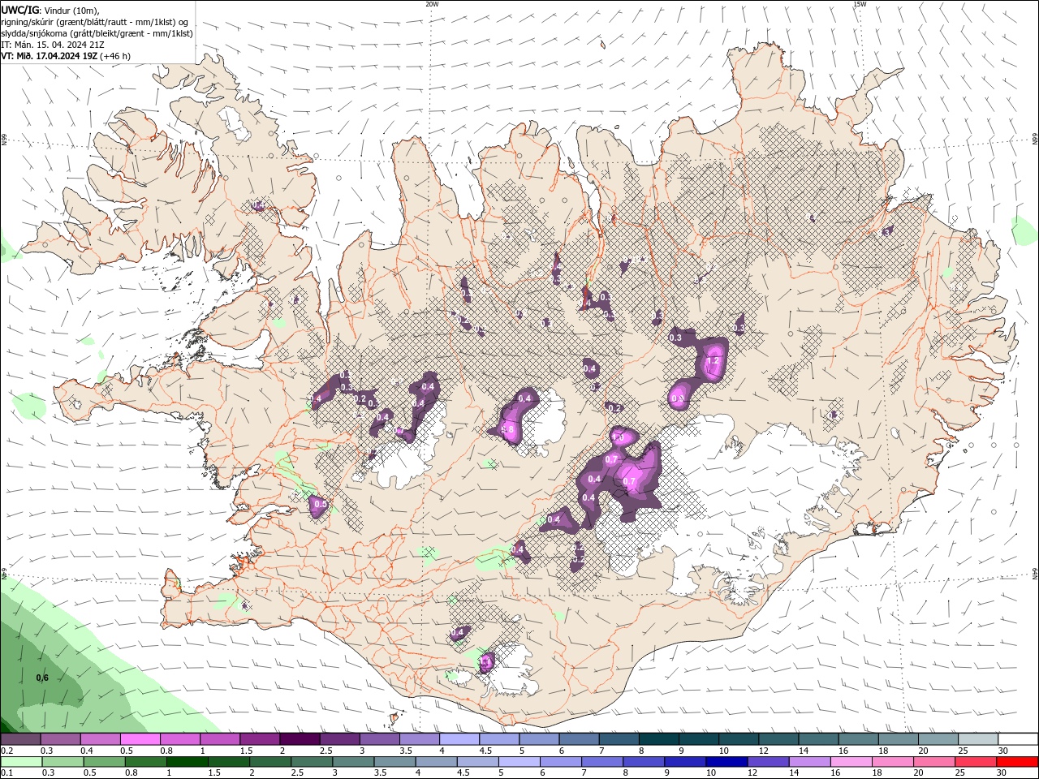The image size is (1039, 779).
Task: Click the light gray swatch labeled 25 in the top legend row
Action: (x=978, y=739)
